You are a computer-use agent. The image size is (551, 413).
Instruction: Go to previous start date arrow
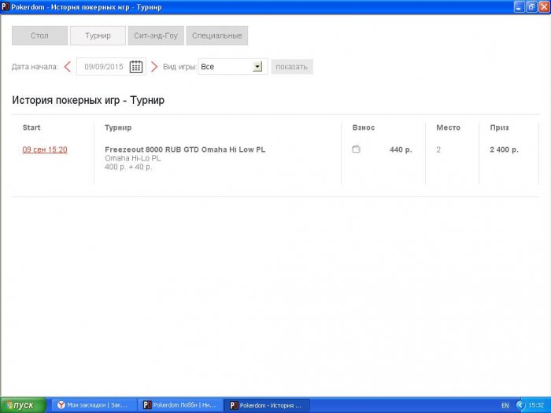pos(68,67)
